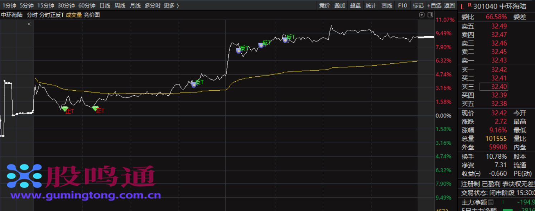Open the list icon beside 主力净额
Screen dimensions: 535x211
[x=490, y=202]
